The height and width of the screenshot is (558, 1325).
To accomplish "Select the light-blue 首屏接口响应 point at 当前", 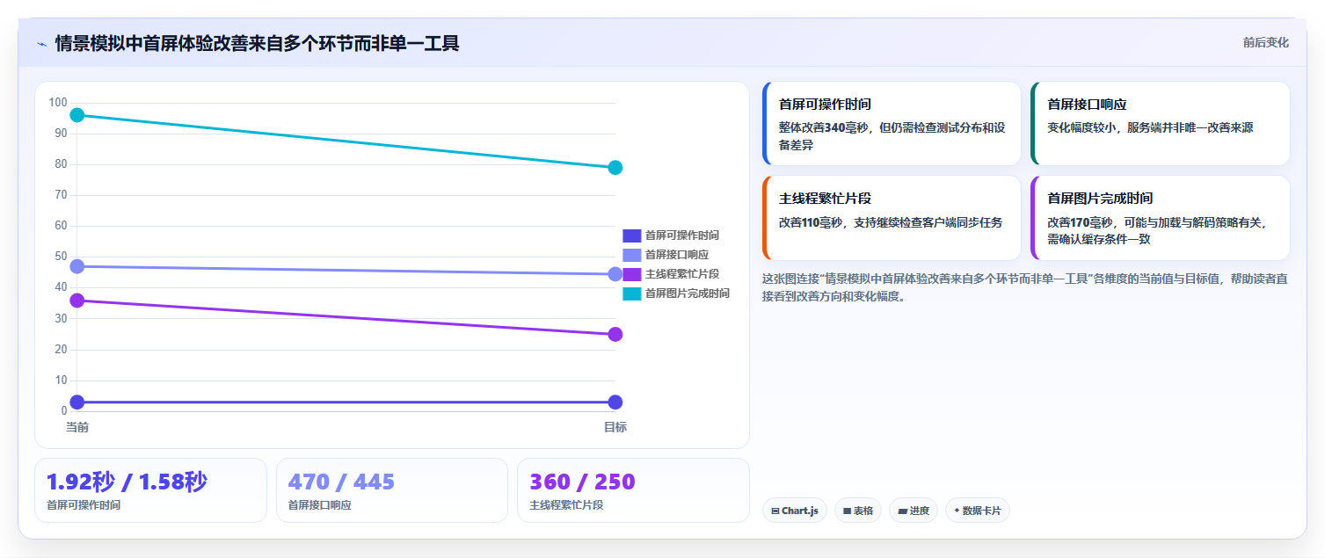I will (x=77, y=266).
